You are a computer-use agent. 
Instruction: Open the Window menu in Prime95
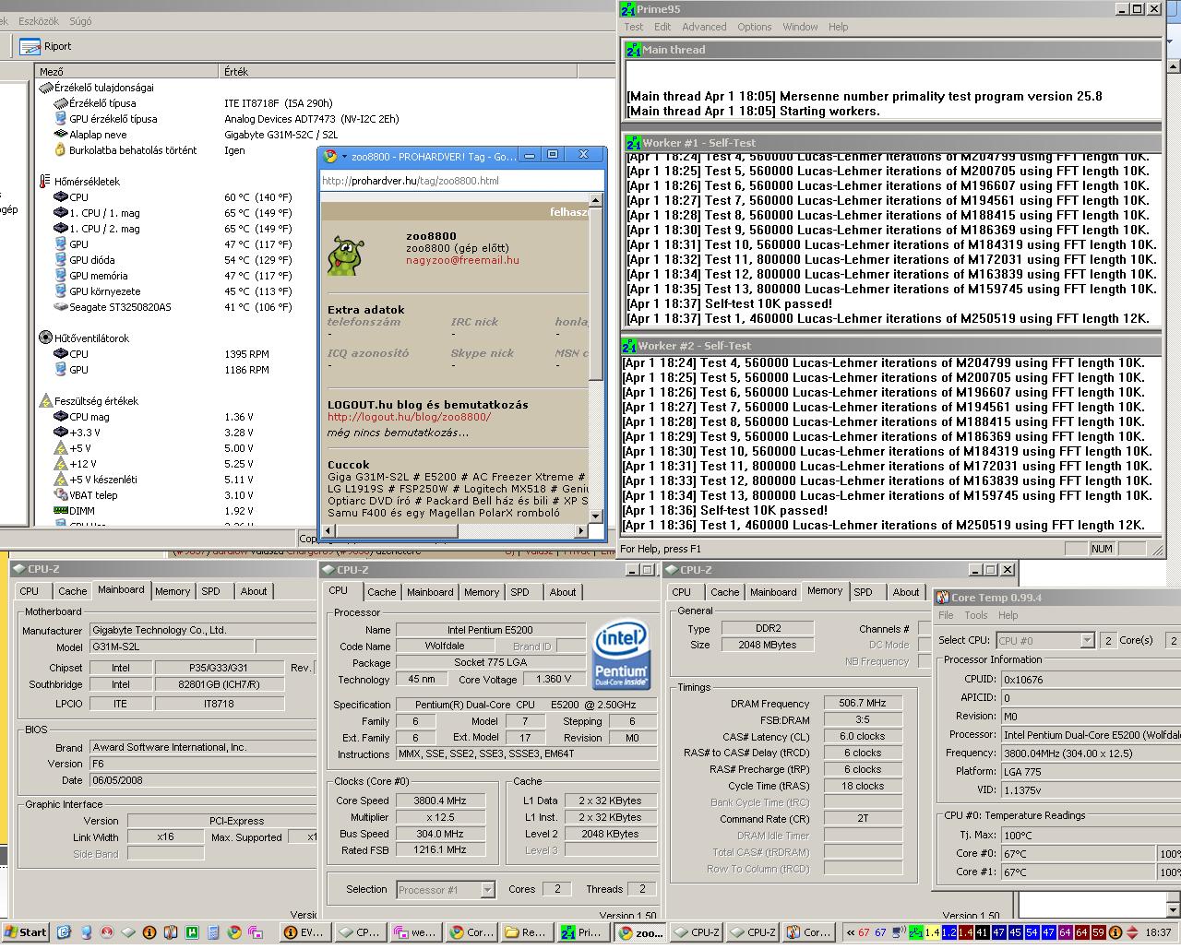click(800, 27)
